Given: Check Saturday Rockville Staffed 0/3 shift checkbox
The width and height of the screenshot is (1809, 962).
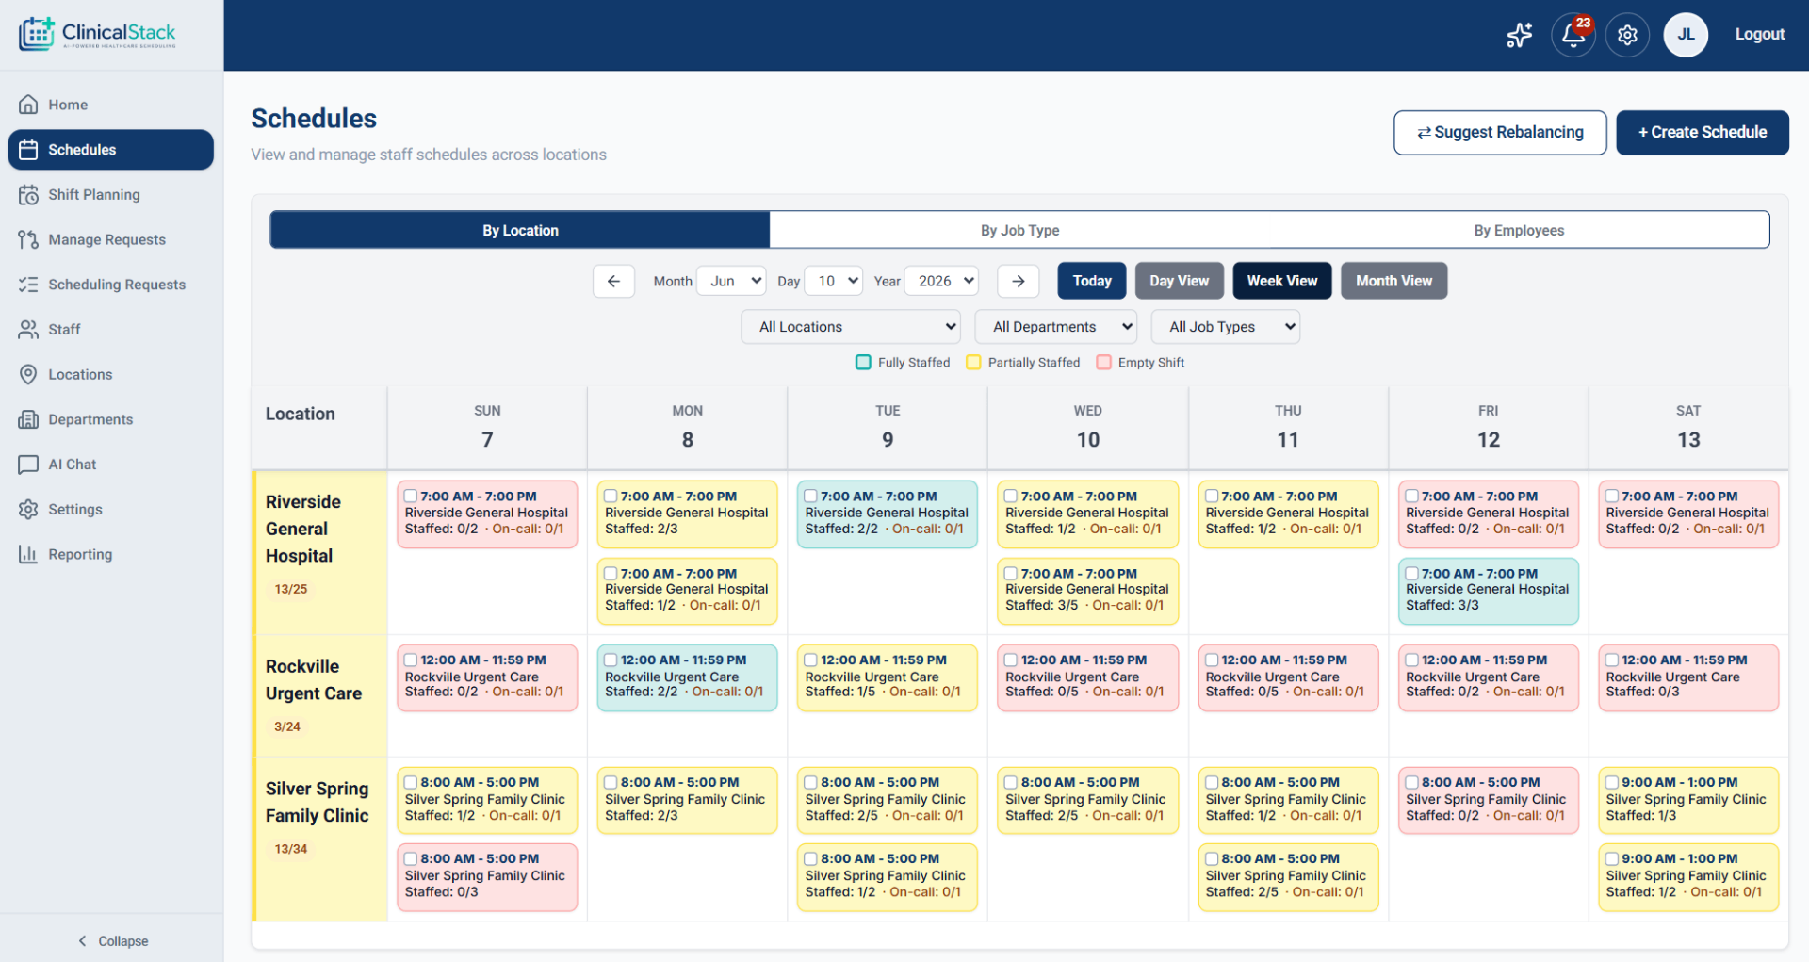Looking at the screenshot, I should coord(1612,660).
